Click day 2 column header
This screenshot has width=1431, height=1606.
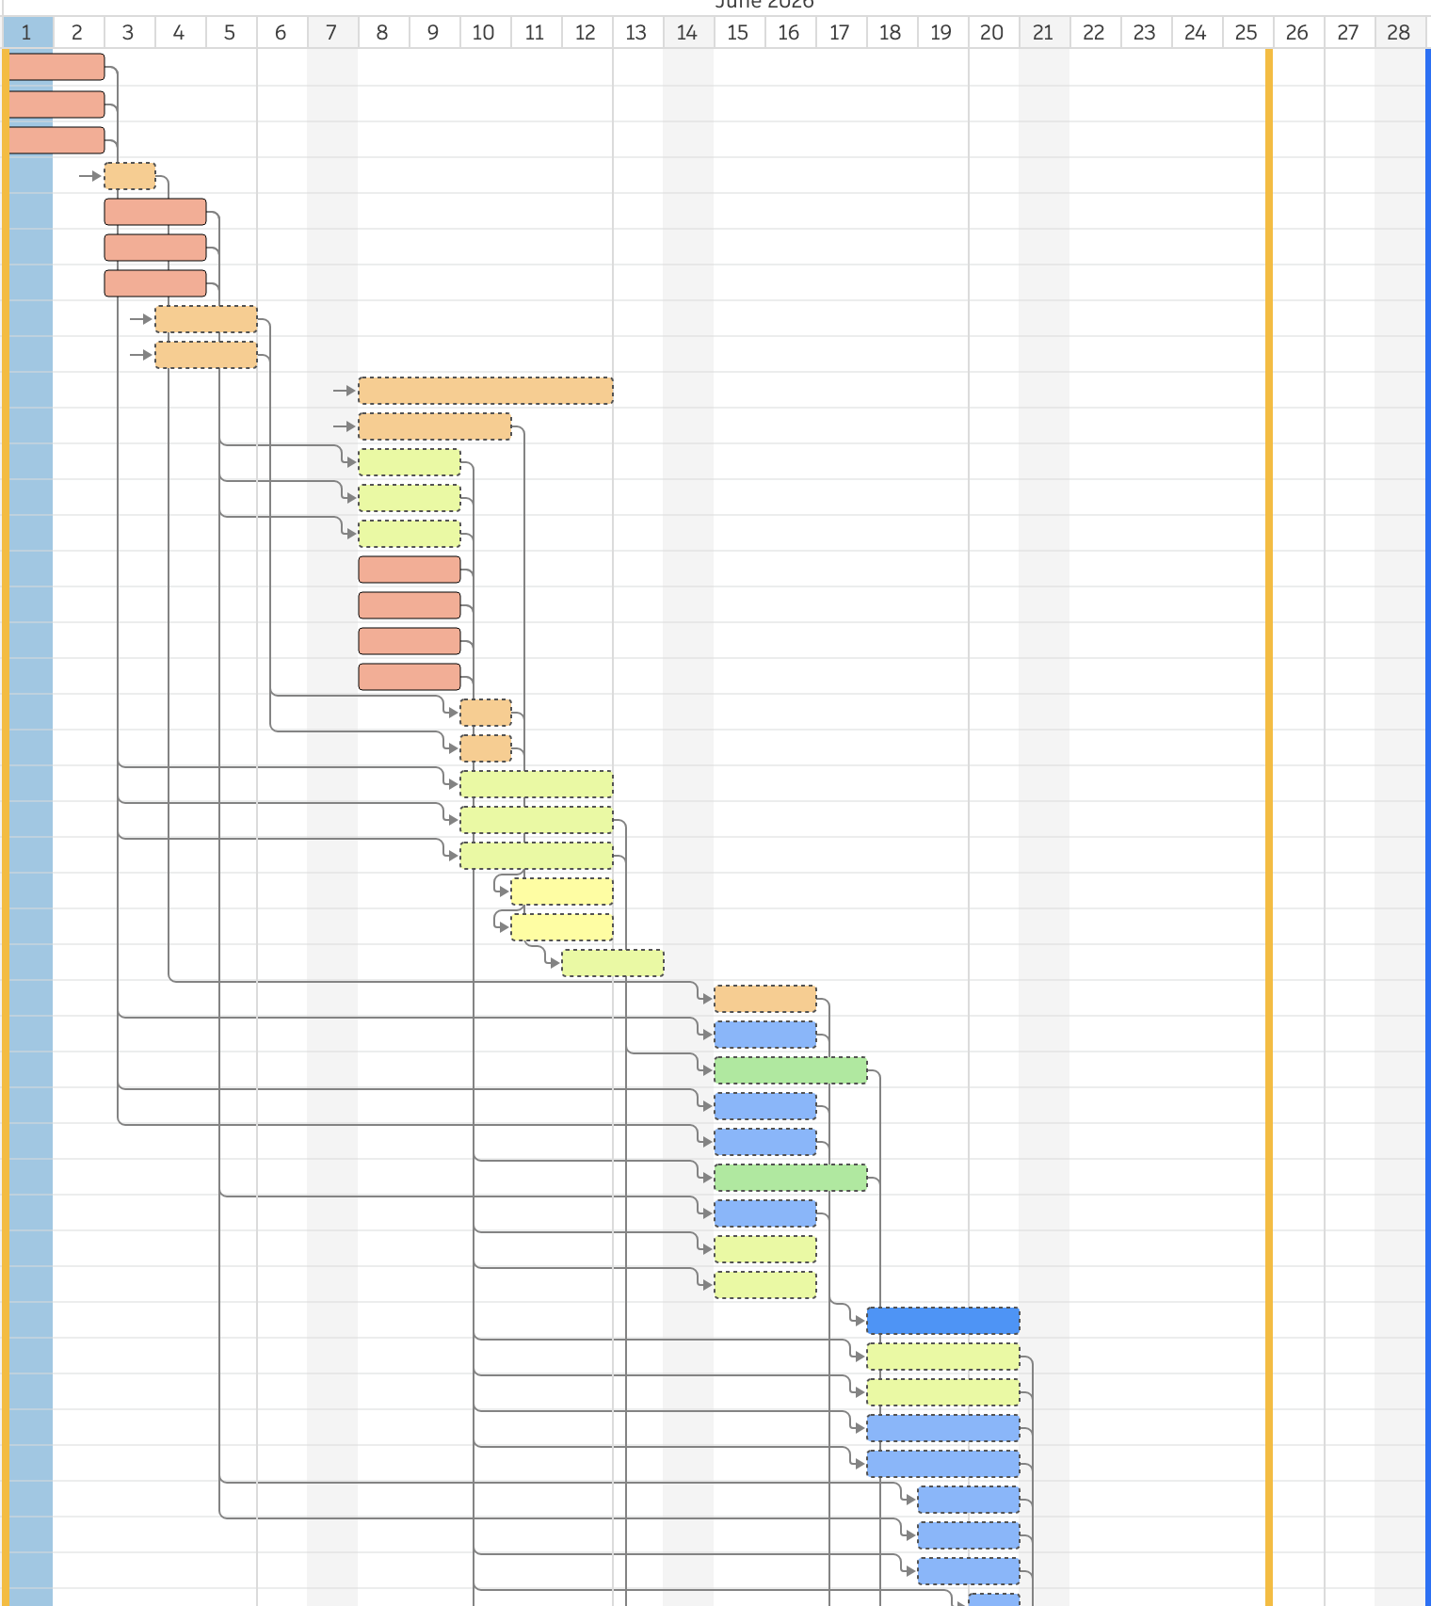(78, 33)
